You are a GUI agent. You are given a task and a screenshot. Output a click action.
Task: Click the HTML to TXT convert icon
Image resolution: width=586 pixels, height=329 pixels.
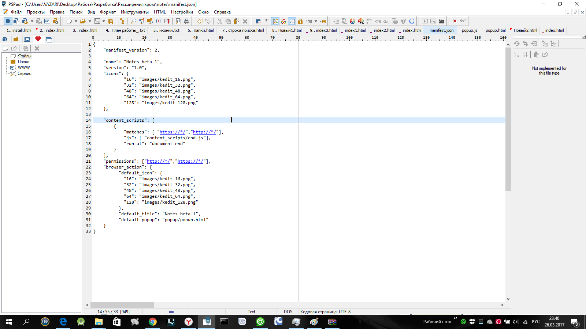tap(369, 21)
